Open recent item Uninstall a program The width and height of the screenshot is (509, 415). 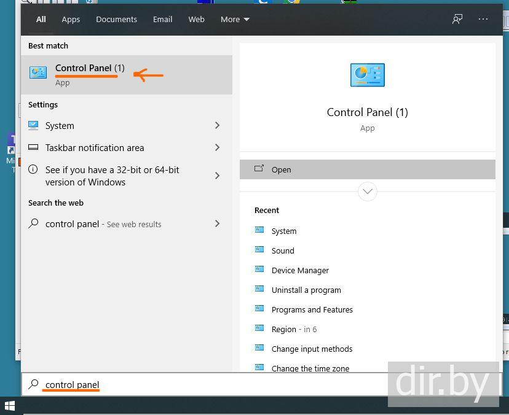306,290
